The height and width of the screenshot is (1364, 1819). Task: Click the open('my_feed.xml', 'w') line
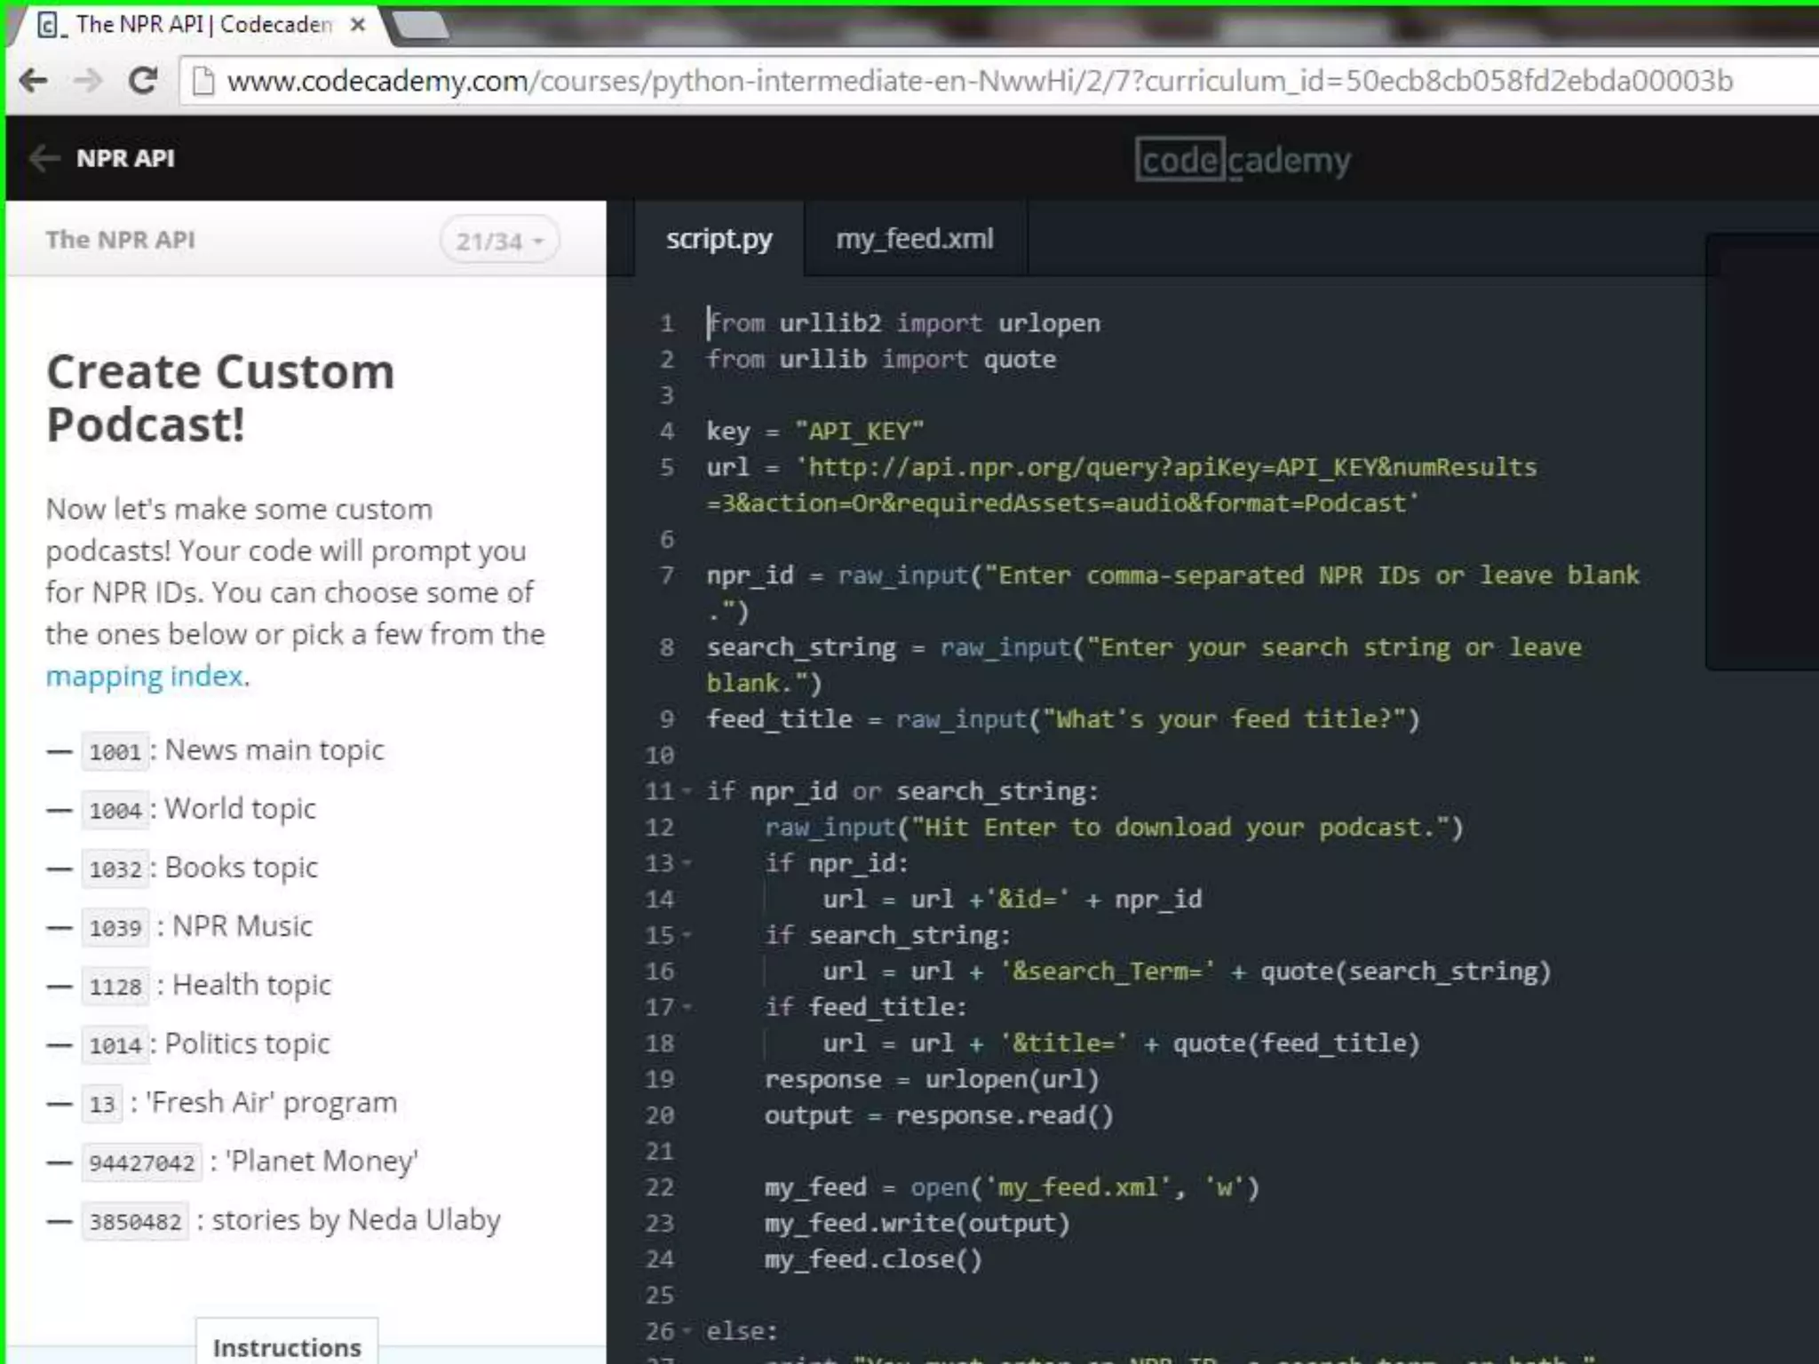tap(1012, 1187)
